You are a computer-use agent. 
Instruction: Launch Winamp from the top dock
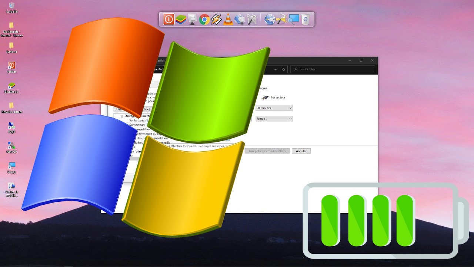tap(216, 19)
